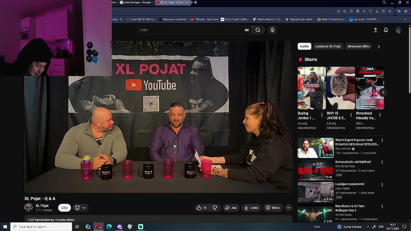Viewport: 411px width, 231px height.
Task: Open options for Korvaushoito vai Raittius video
Action: tap(382, 162)
